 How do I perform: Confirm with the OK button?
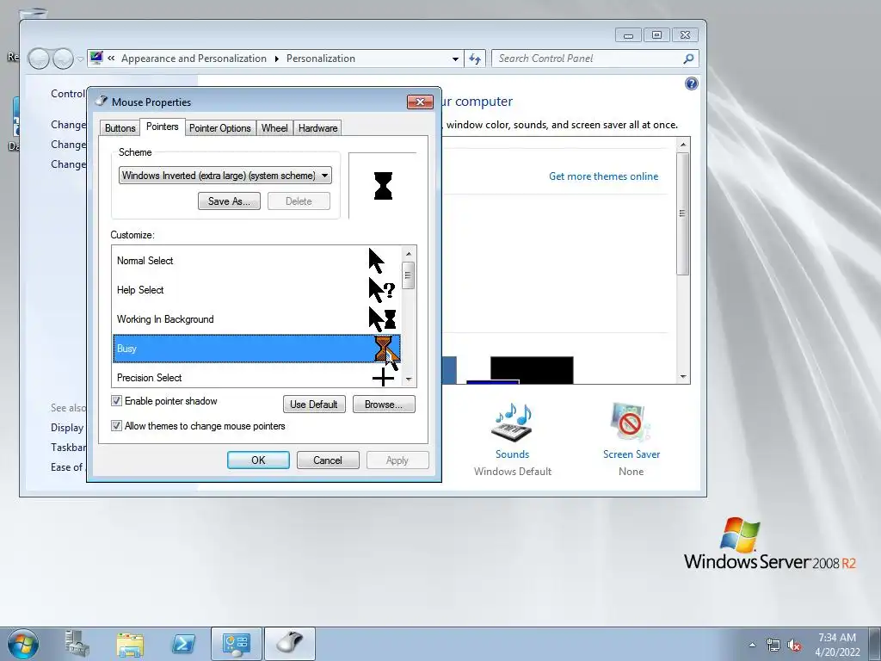pyautogui.click(x=258, y=460)
